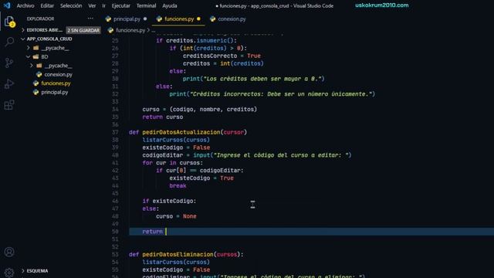Click the funciones.py breadcrumb
This screenshot has width=494, height=278.
tap(130, 30)
